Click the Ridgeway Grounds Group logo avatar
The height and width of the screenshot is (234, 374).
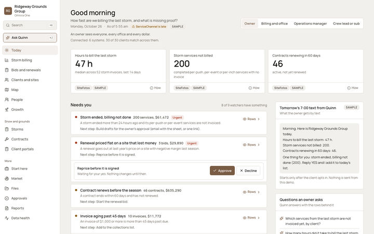click(x=8, y=11)
